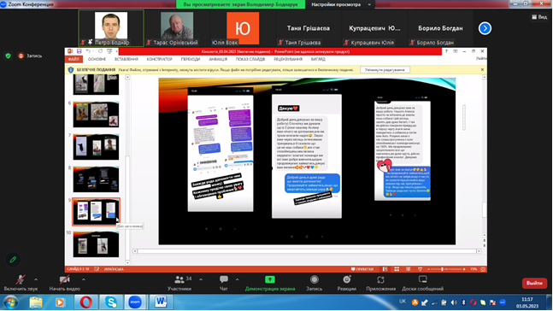Expand video options arrow next to camera
Viewport: 553px width, 311px height.
84,279
